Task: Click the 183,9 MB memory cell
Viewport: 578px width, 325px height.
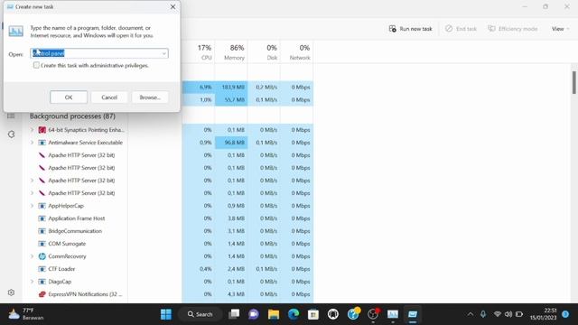Action: 231,88
